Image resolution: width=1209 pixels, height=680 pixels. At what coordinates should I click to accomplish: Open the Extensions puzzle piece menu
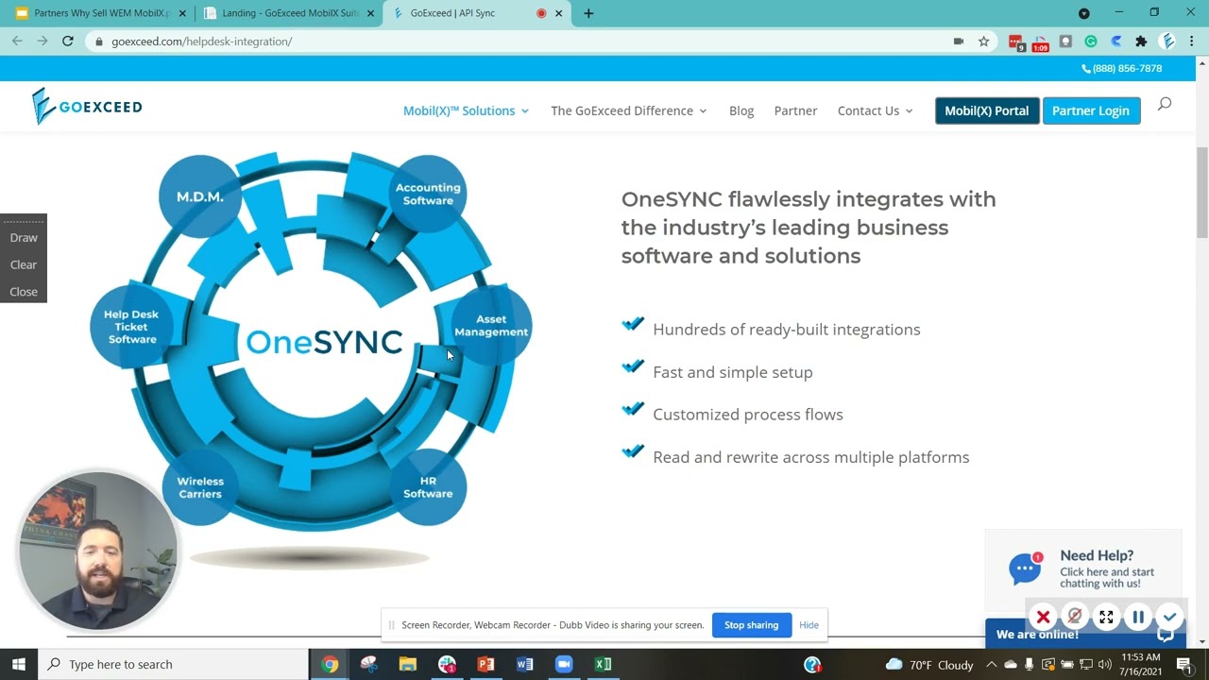(x=1141, y=41)
